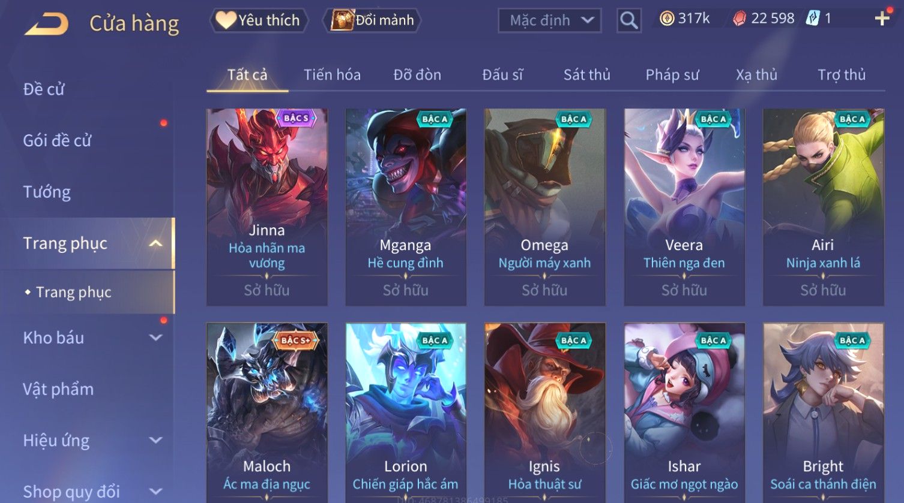Tap the gold coin currency icon
This screenshot has width=904, height=503.
(x=666, y=19)
